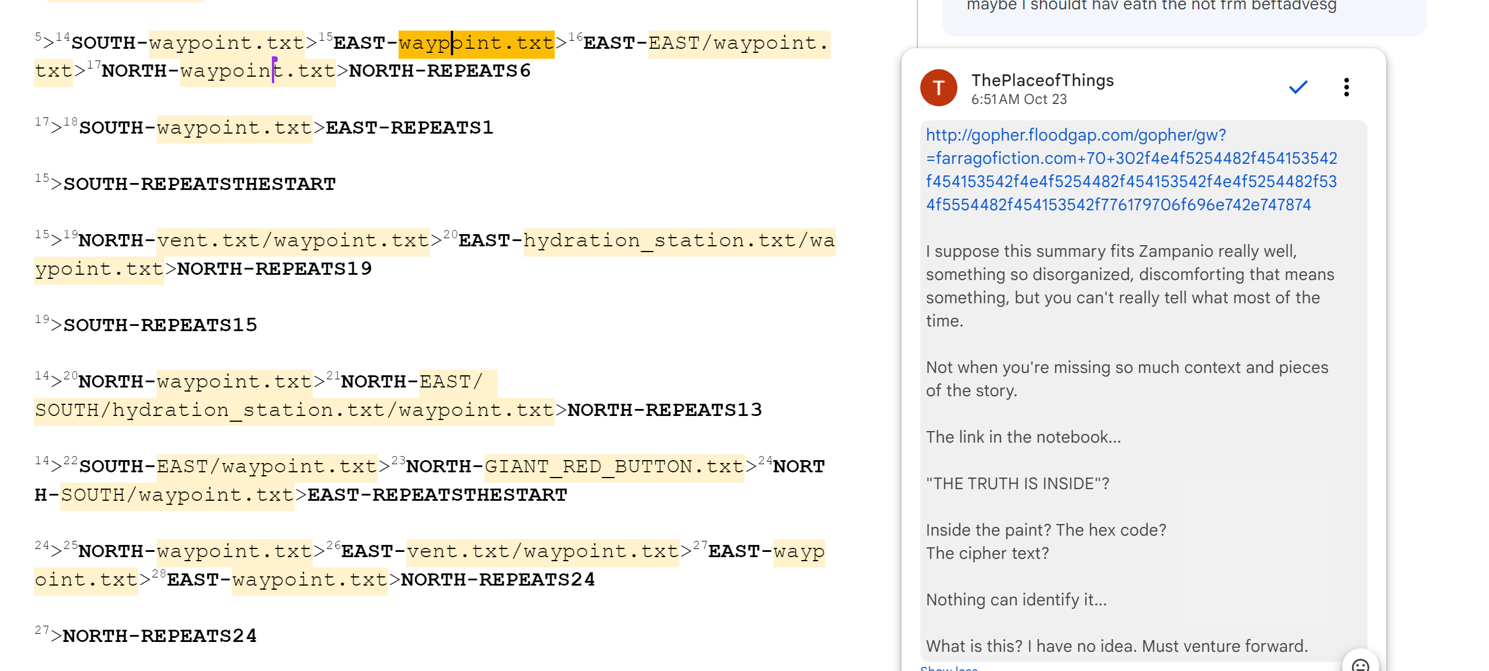The width and height of the screenshot is (1489, 671).
Task: Click Show less below the comment
Action: click(949, 668)
